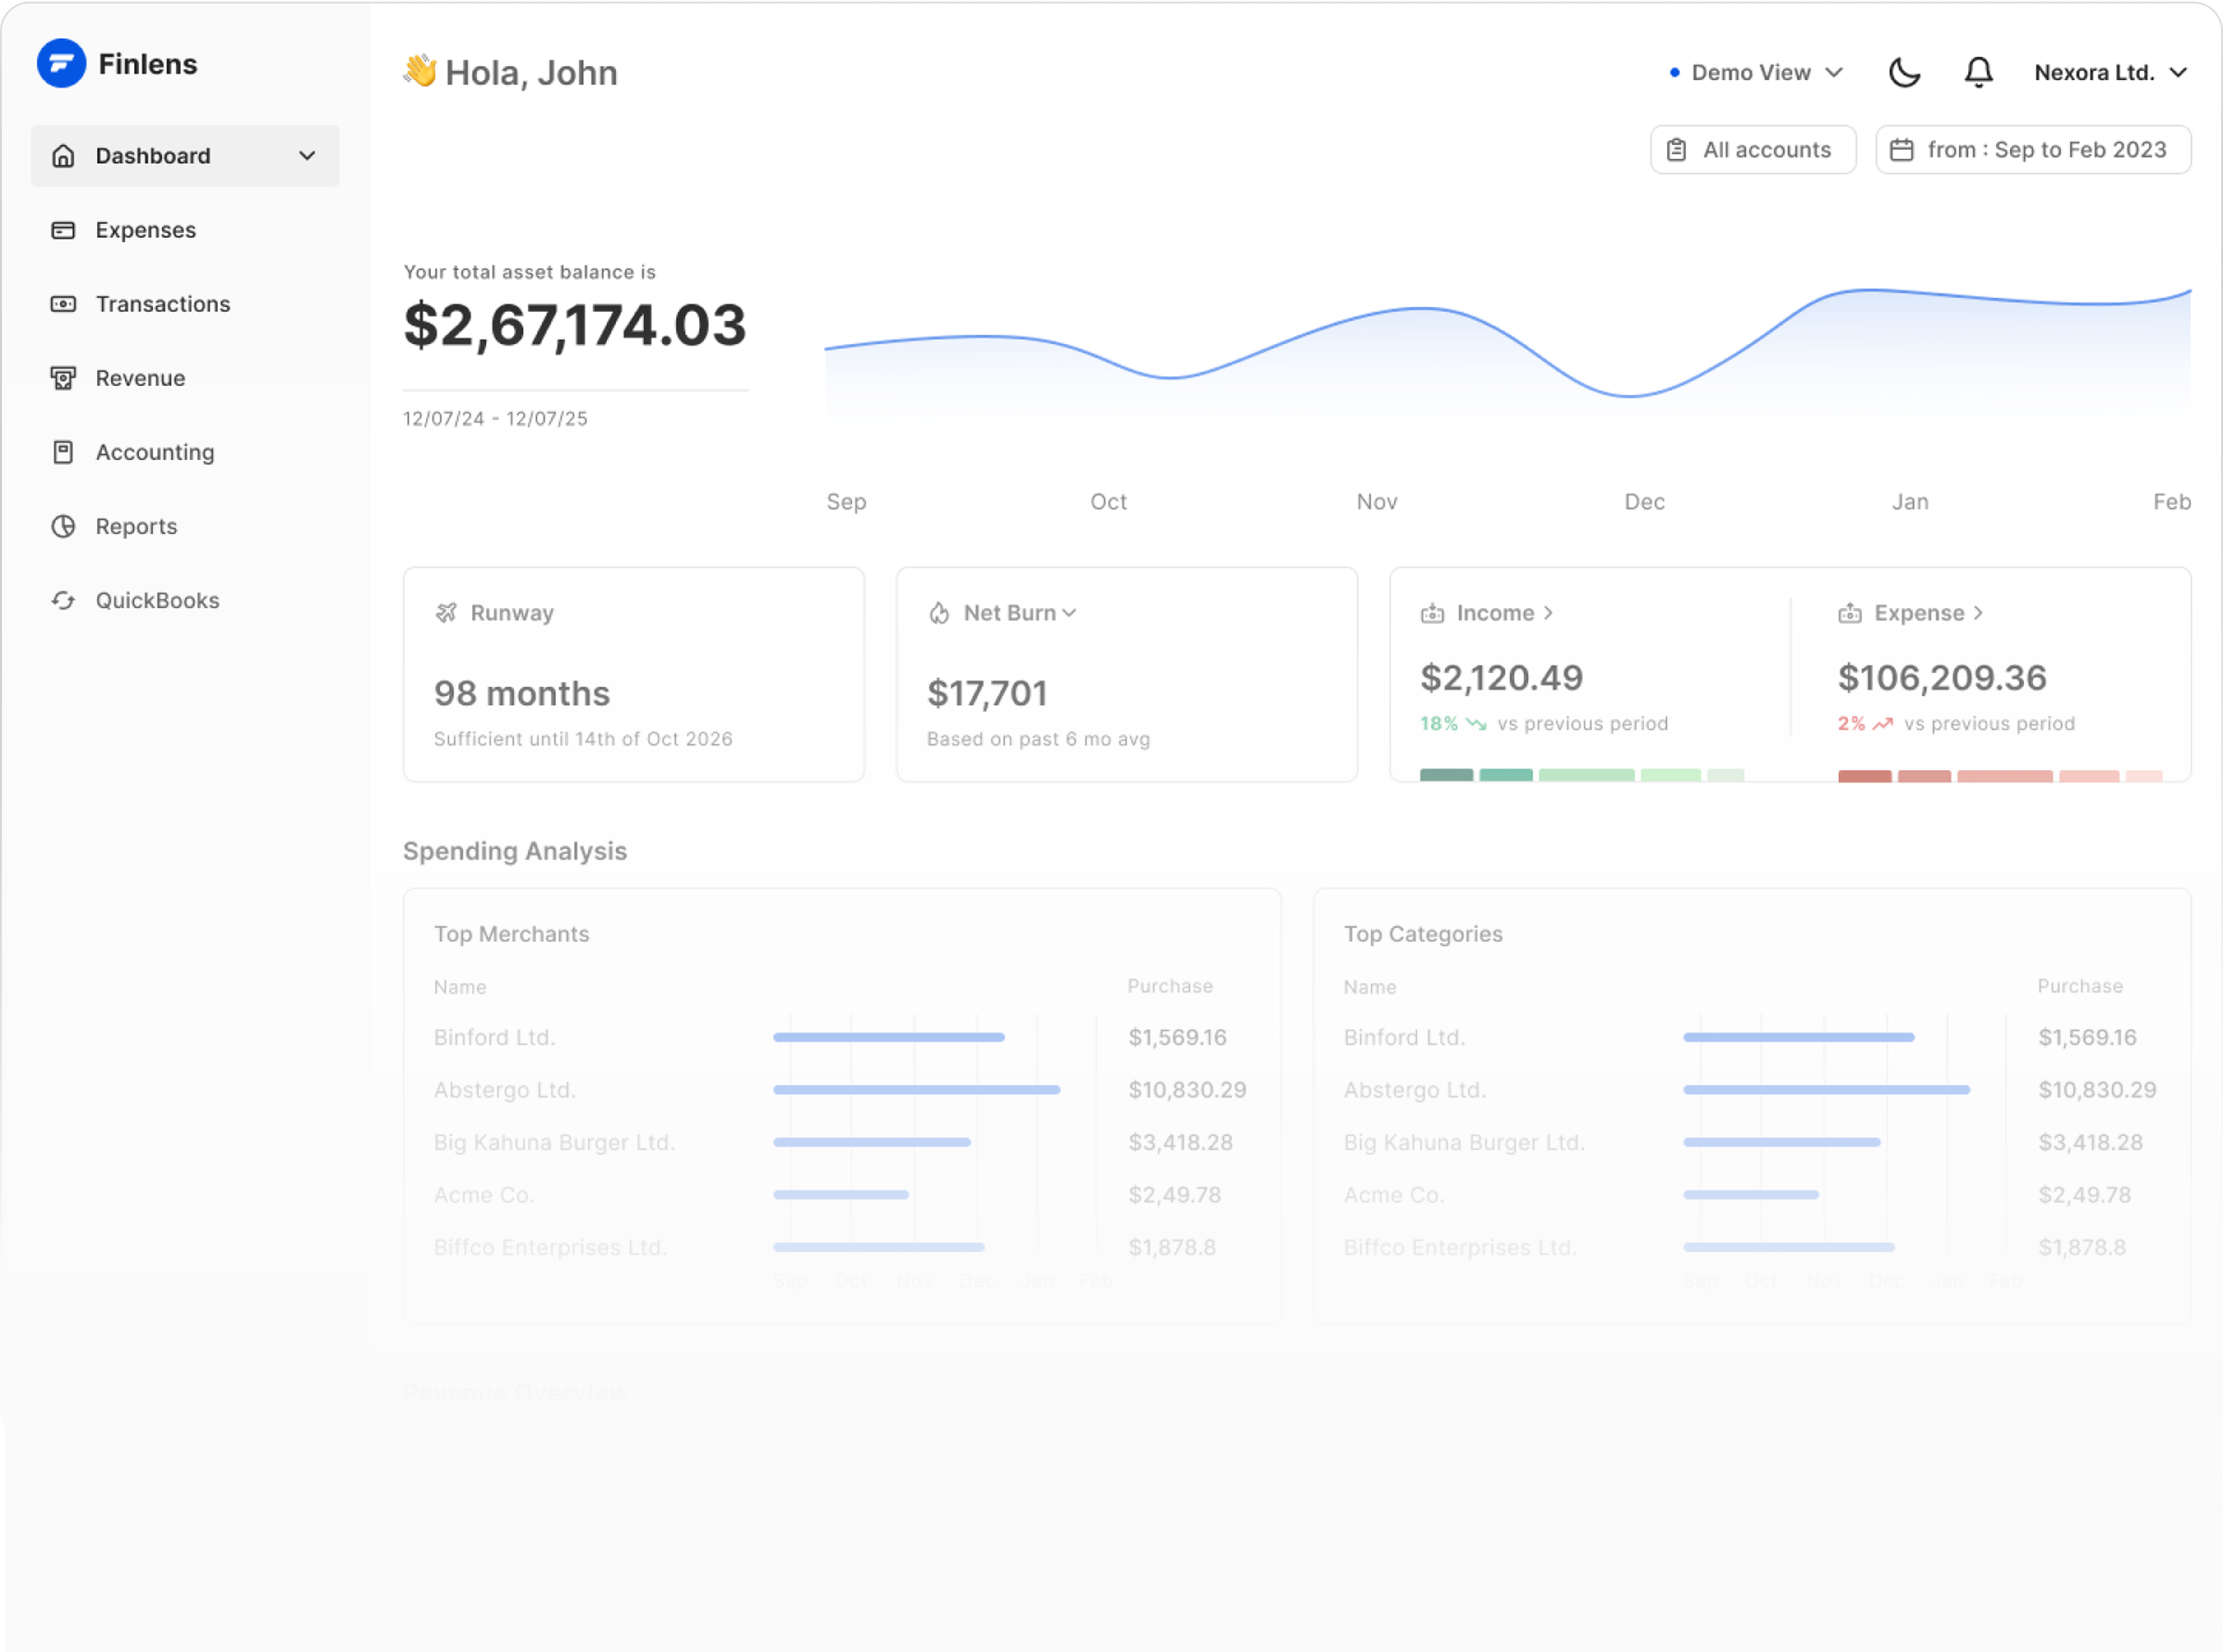Image resolution: width=2223 pixels, height=1652 pixels.
Task: Click the Expenses card icon in sidebar
Action: click(63, 230)
